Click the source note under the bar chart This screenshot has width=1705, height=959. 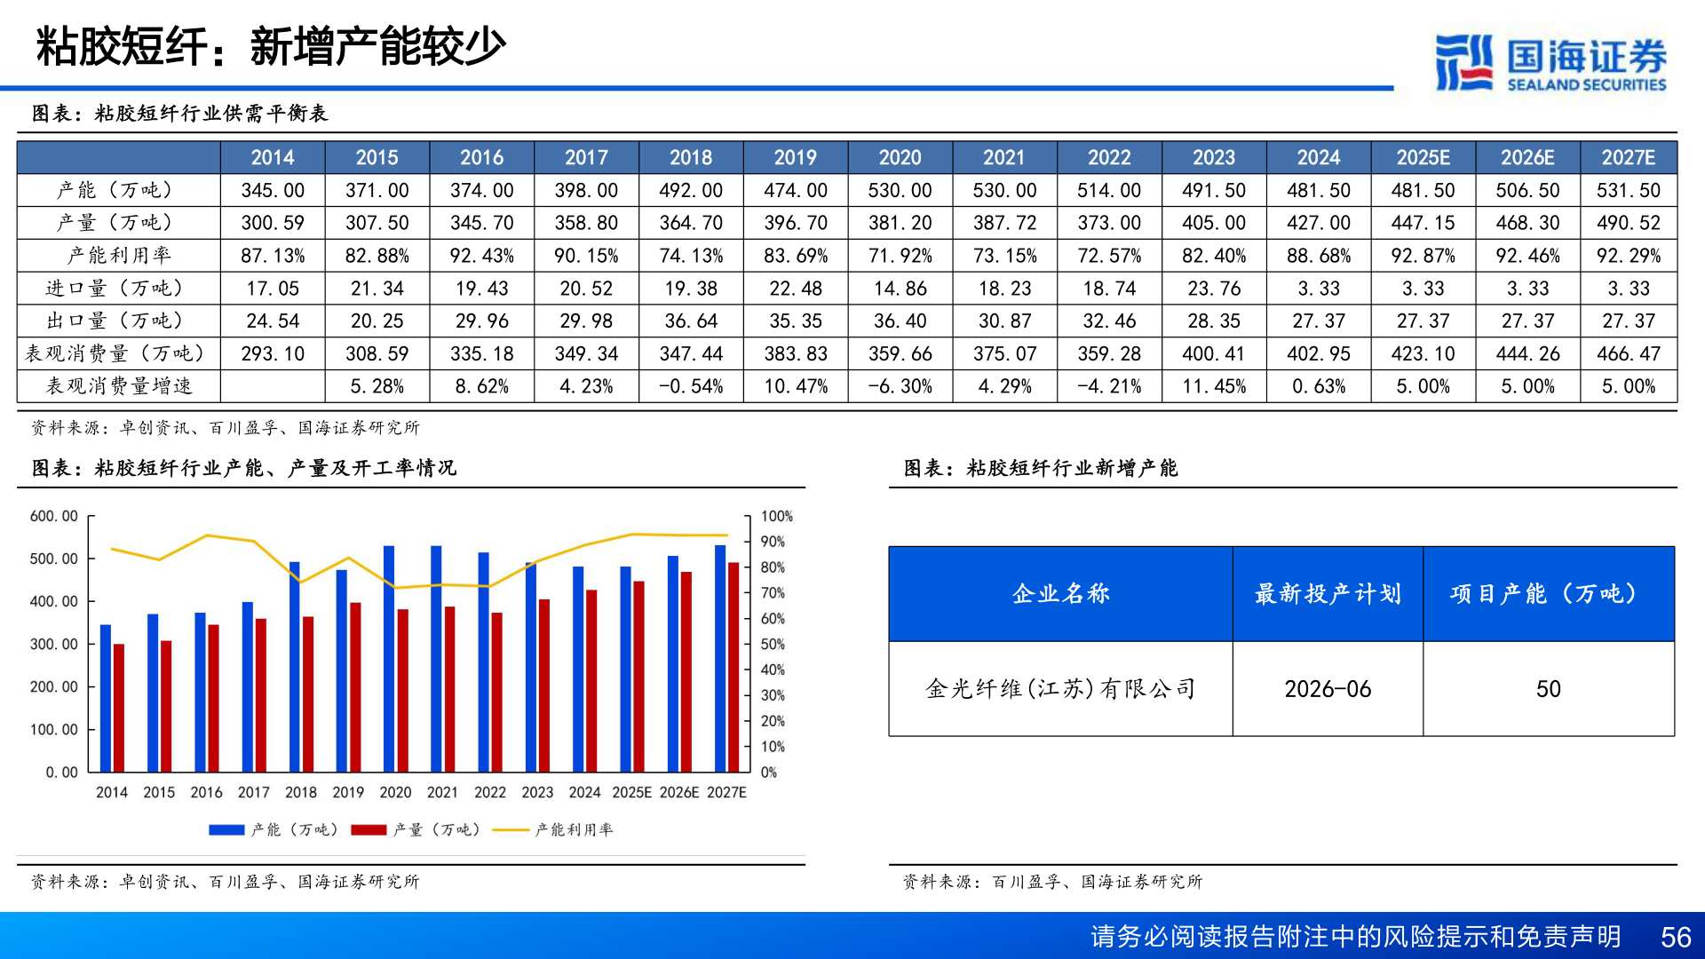click(225, 882)
